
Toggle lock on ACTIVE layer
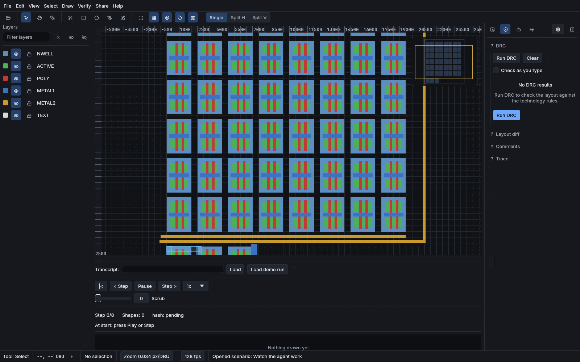coord(29,66)
